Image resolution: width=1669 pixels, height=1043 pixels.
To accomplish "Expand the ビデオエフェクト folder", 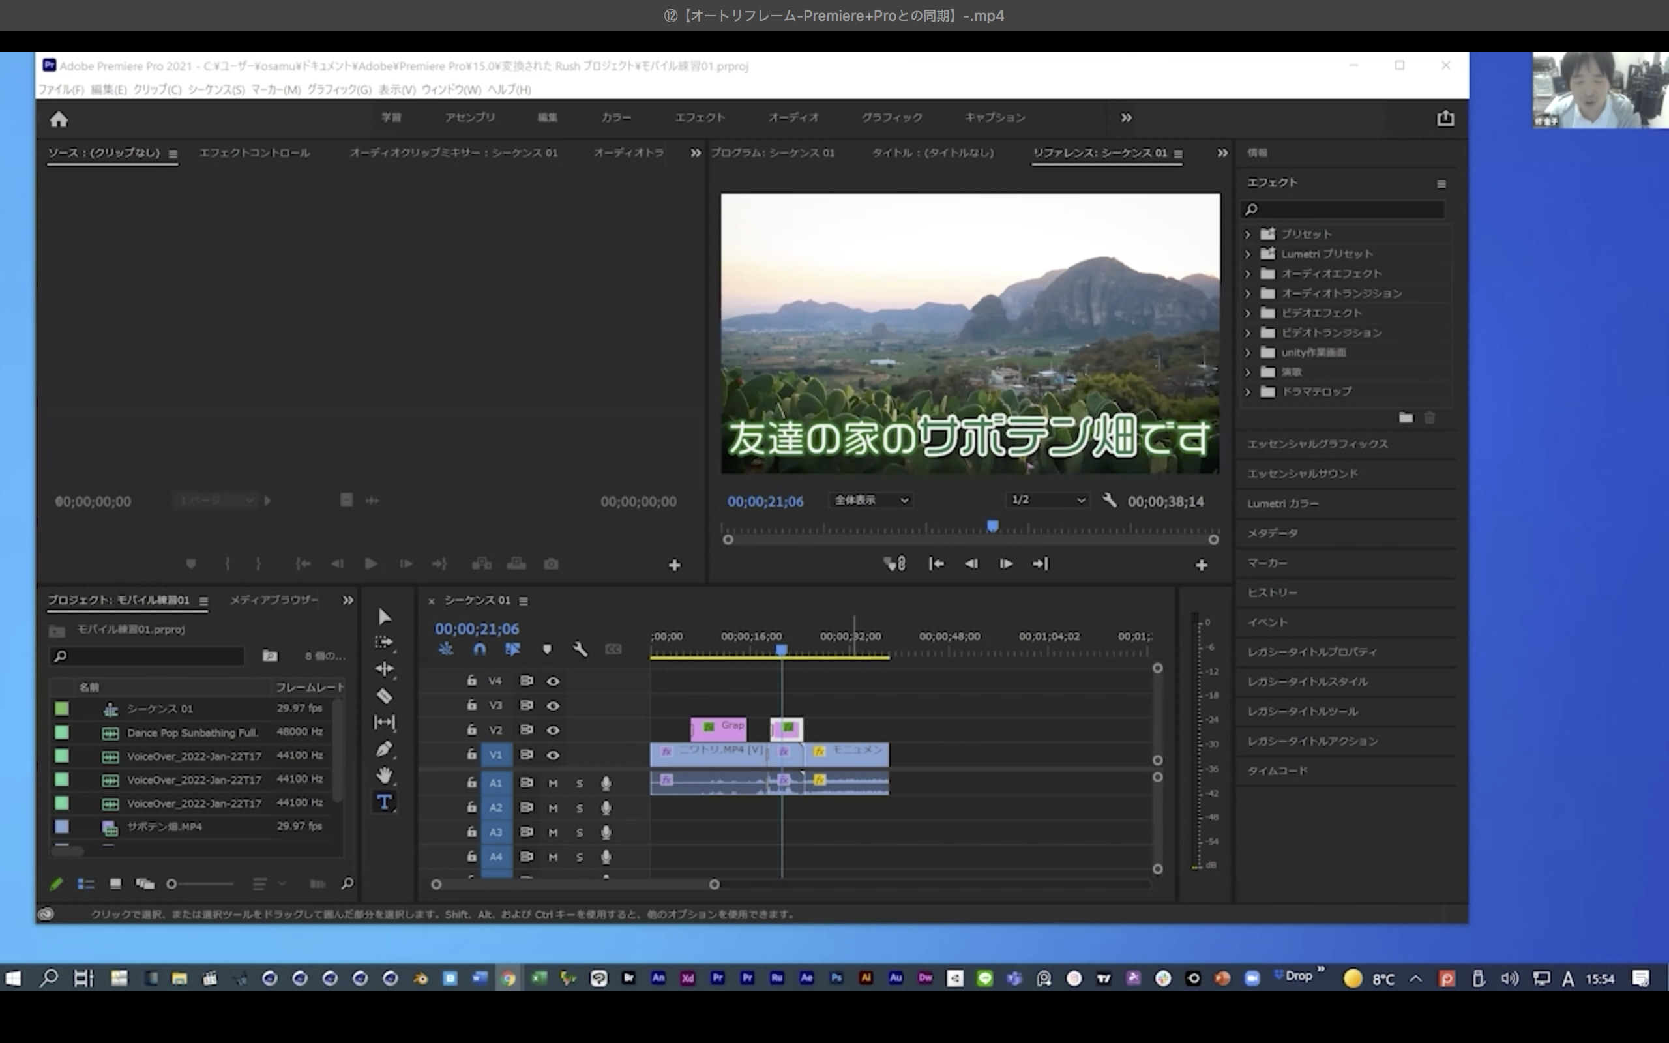I will point(1248,313).
